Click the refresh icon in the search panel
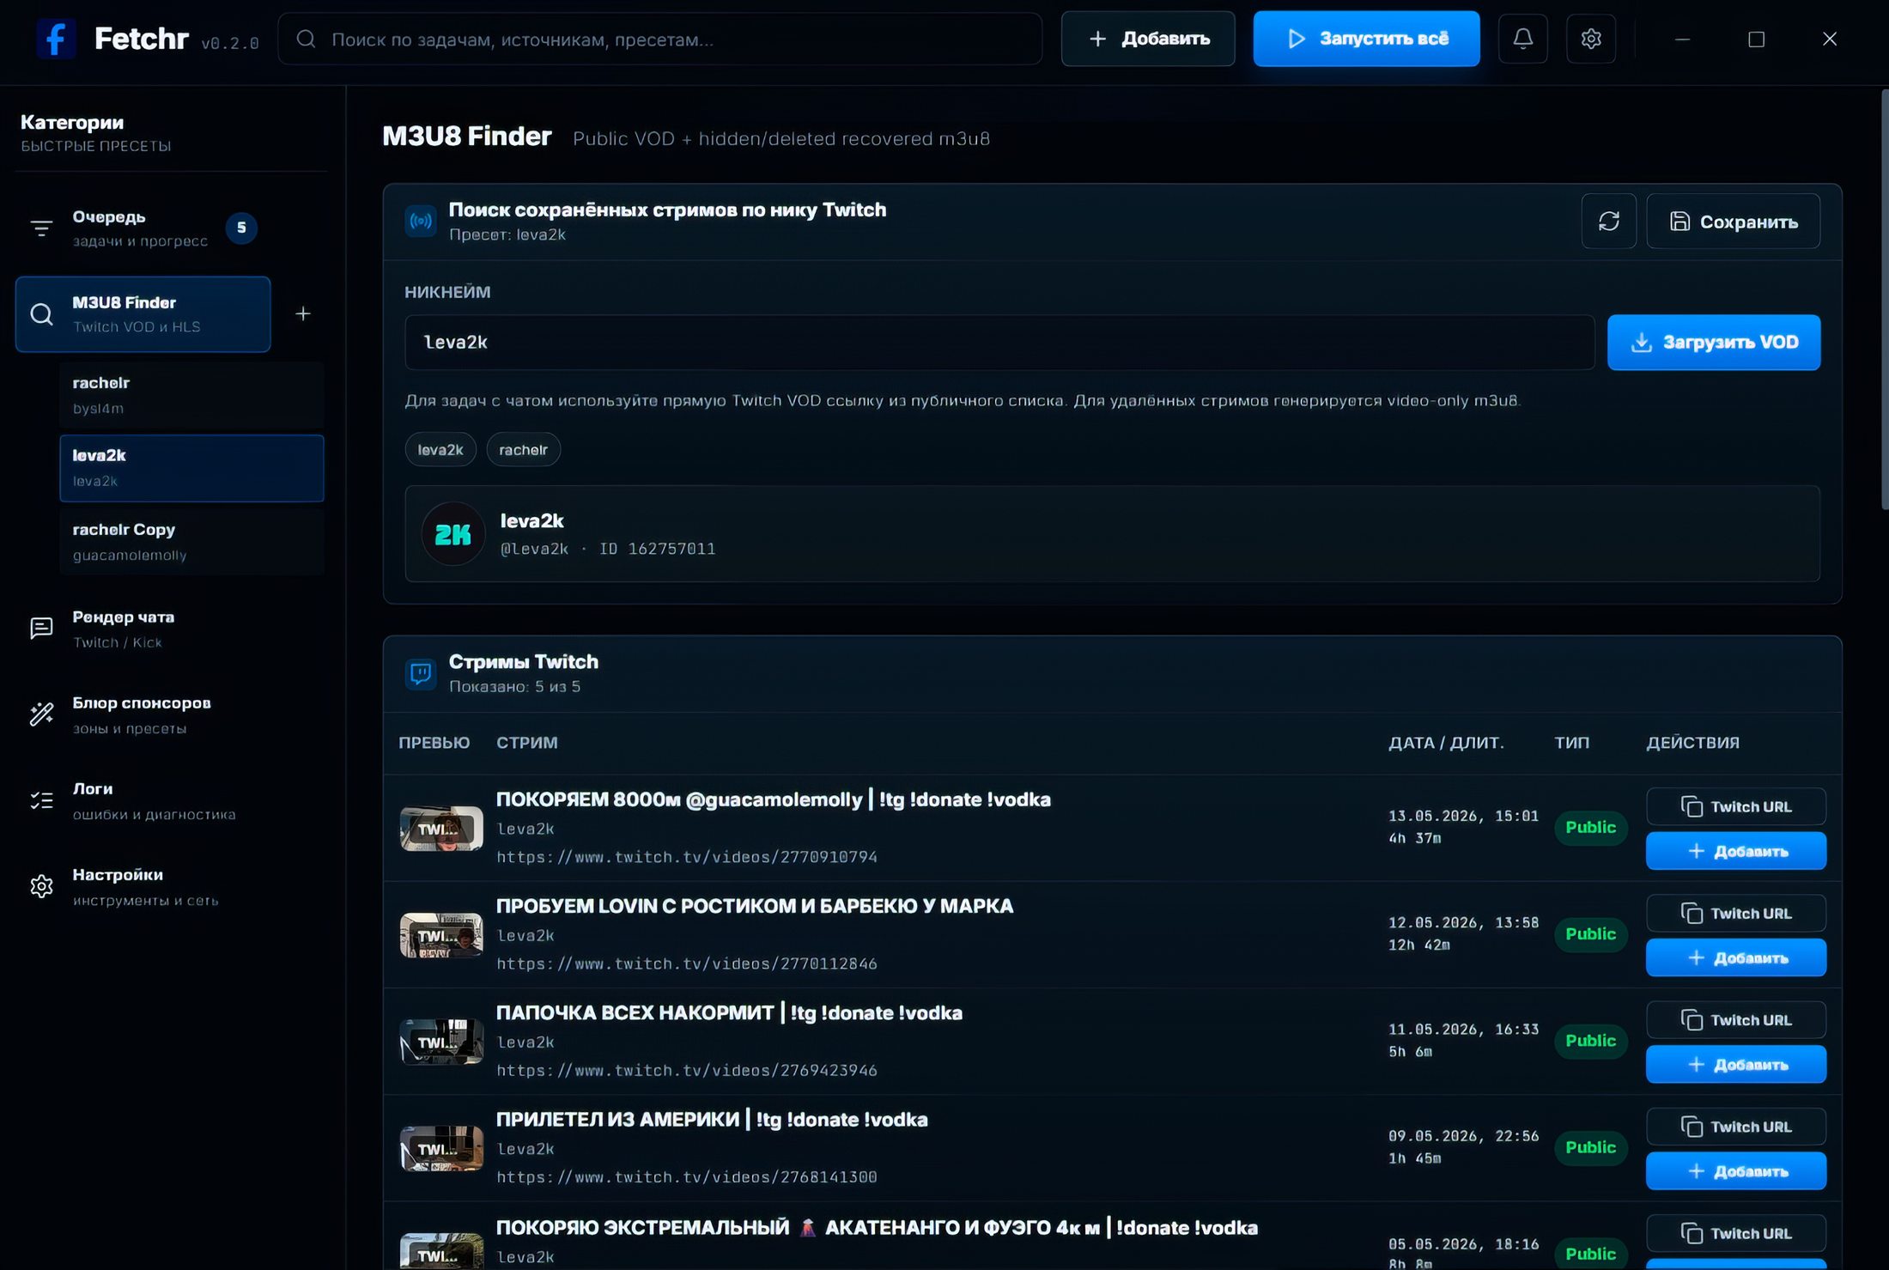The image size is (1889, 1270). (1608, 222)
